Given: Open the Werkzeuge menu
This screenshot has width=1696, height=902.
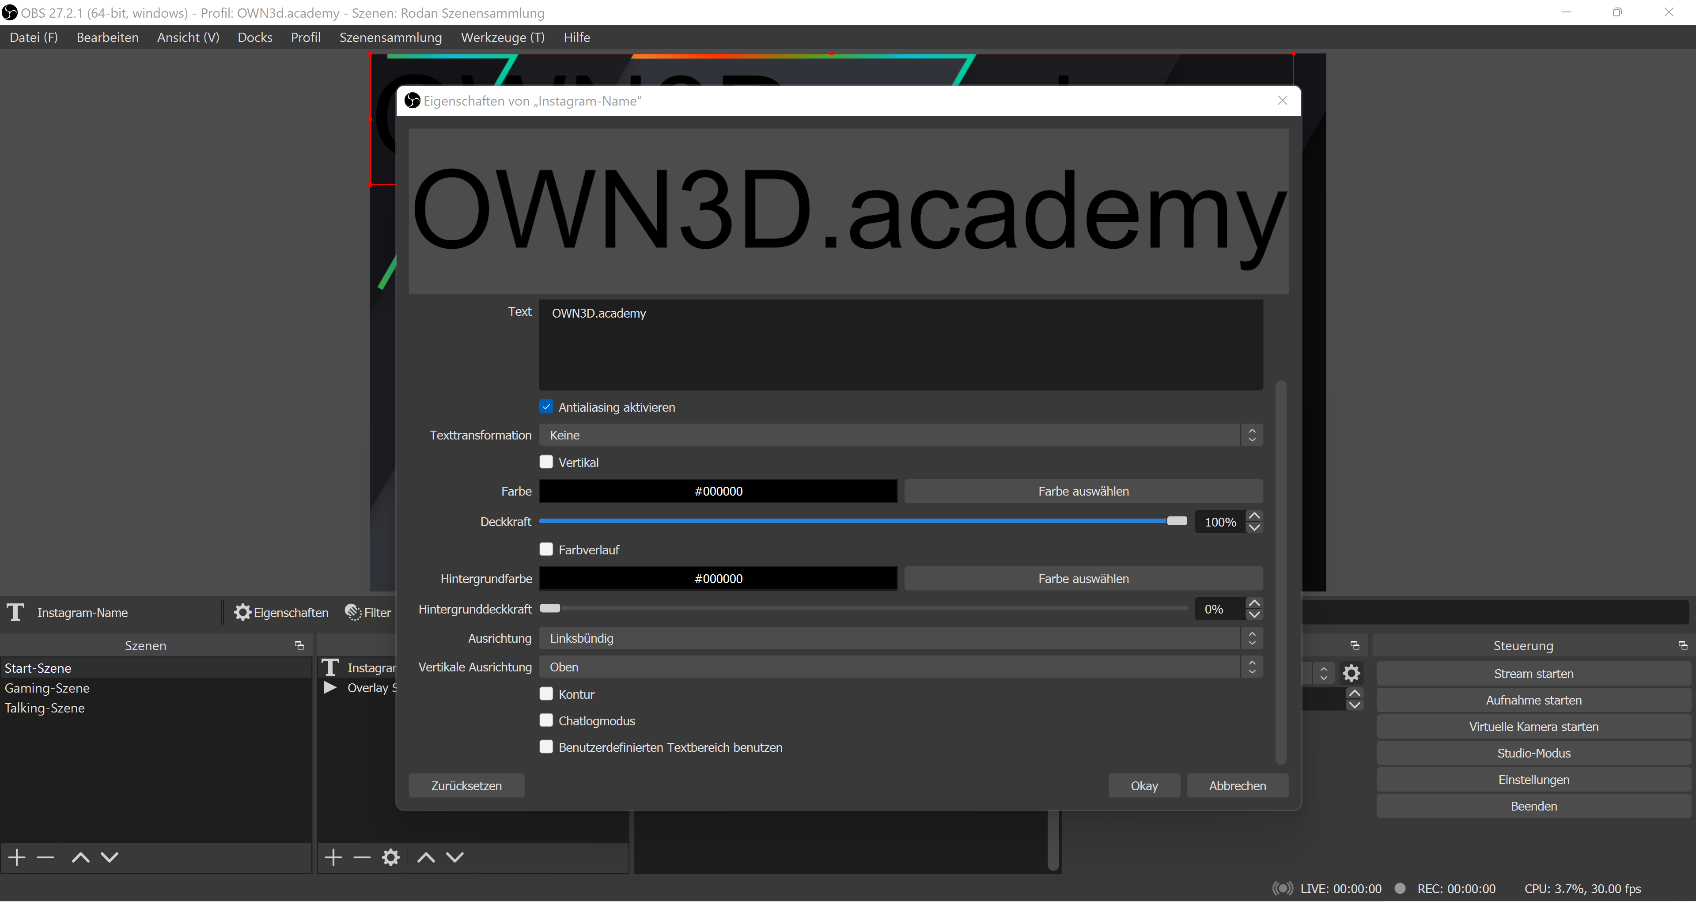Looking at the screenshot, I should [x=502, y=37].
